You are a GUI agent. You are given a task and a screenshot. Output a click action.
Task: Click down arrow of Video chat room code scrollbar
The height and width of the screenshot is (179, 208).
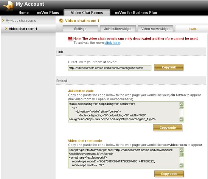[x=181, y=165]
